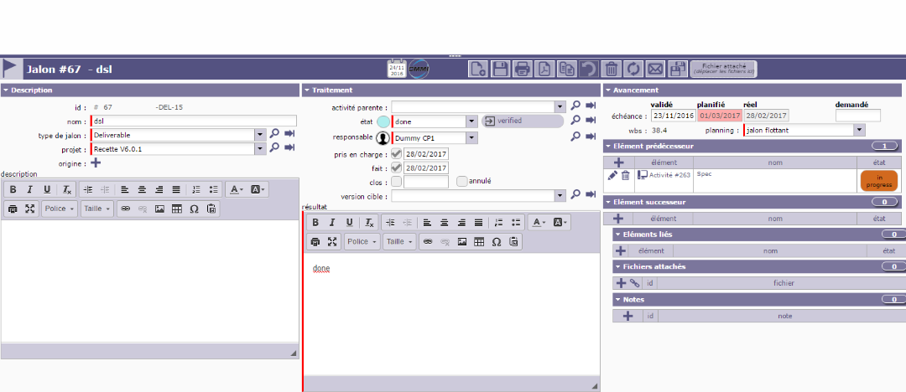
Task: Export the milestone to PDF
Action: (544, 69)
